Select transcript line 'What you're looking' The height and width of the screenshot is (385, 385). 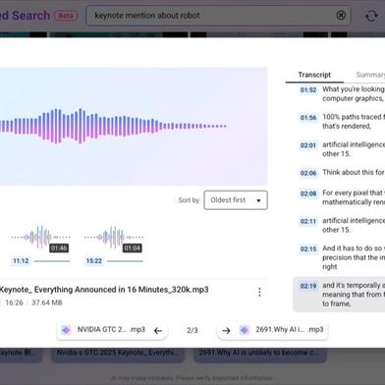[354, 93]
